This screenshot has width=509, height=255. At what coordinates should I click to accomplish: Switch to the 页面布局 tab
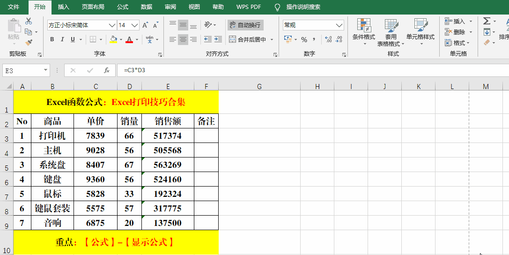pos(93,7)
